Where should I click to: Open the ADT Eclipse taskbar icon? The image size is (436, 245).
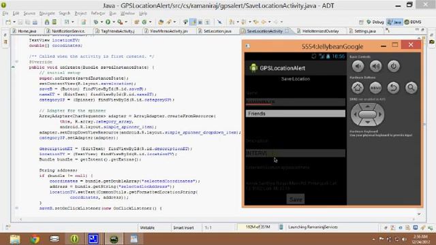point(74,239)
